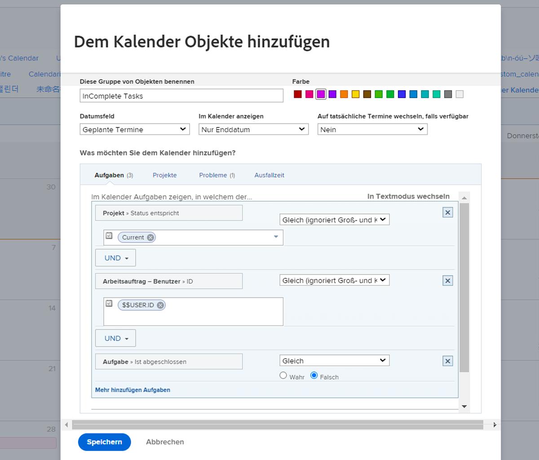Image resolution: width=539 pixels, height=460 pixels.
Task: Select the "Wahr" radio button
Action: coord(283,375)
